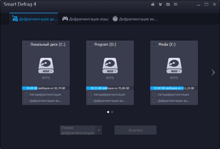This screenshot has width=220, height=149.
Task: Check the Локальный диск (C:) checkbox
Action: point(26,45)
